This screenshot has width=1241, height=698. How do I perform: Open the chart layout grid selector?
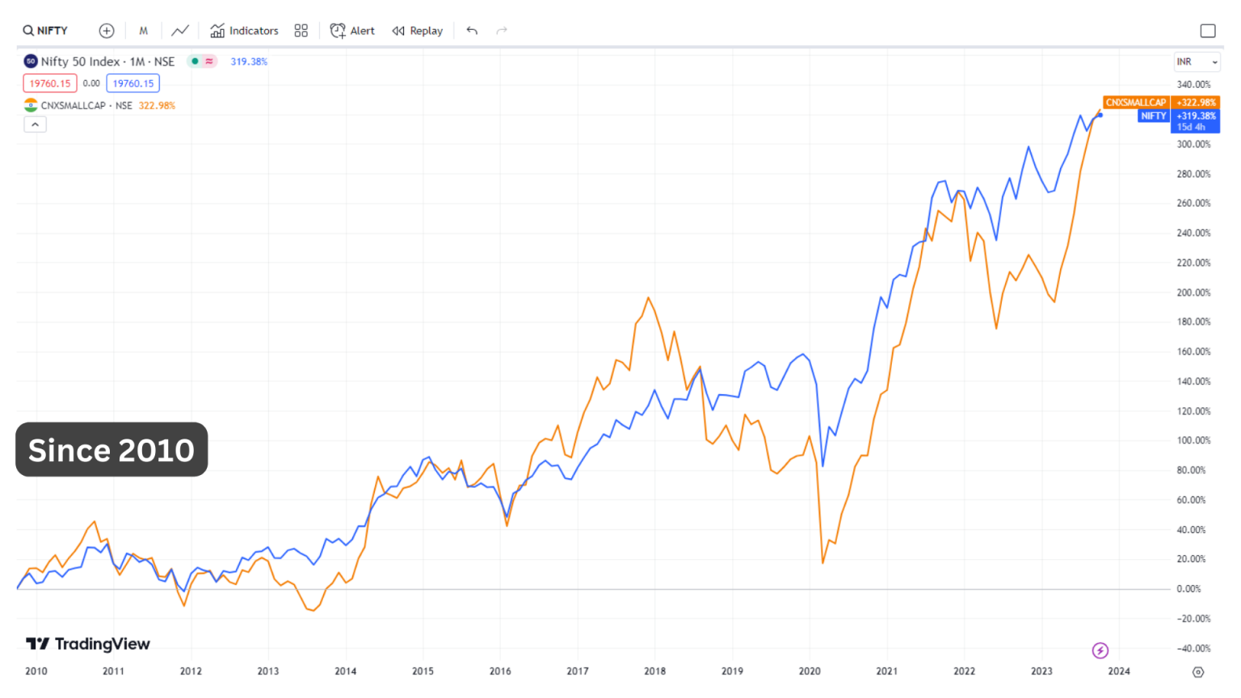click(301, 30)
